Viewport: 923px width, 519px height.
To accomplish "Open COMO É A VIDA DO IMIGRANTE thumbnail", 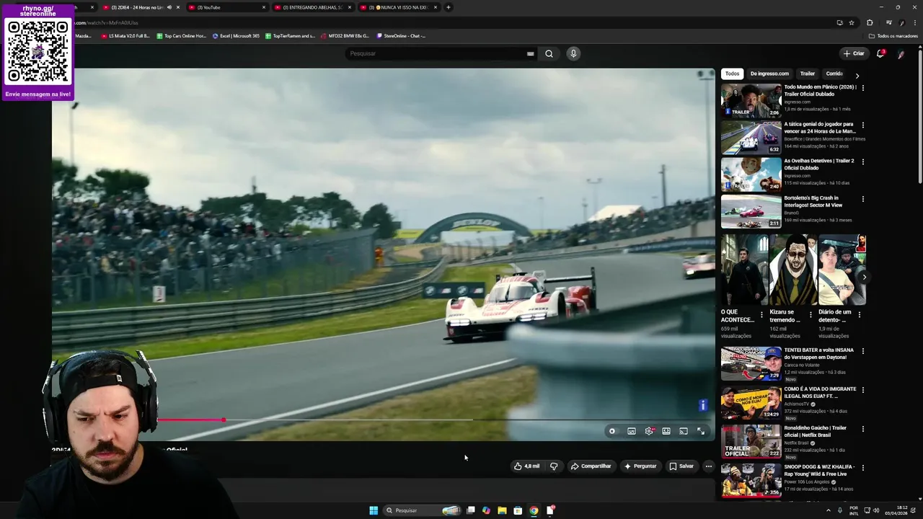I will tap(751, 402).
